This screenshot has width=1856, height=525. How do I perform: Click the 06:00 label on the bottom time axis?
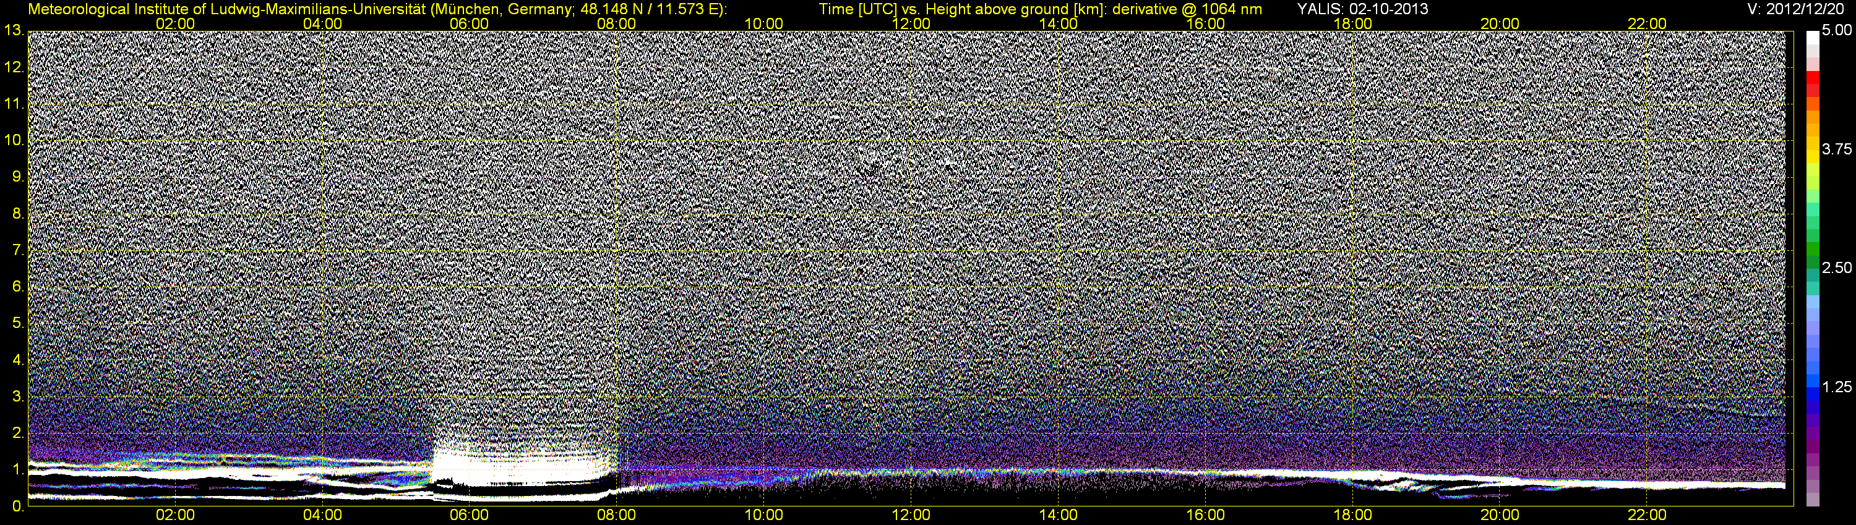coord(469,516)
